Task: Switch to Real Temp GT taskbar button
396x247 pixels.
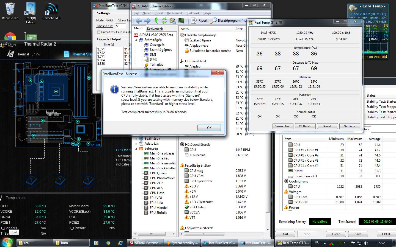Action: pyautogui.click(x=293, y=243)
